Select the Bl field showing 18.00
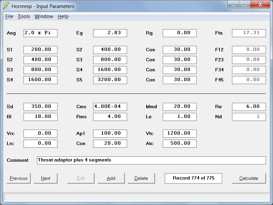The height and width of the screenshot is (205, 273). pos(40,117)
